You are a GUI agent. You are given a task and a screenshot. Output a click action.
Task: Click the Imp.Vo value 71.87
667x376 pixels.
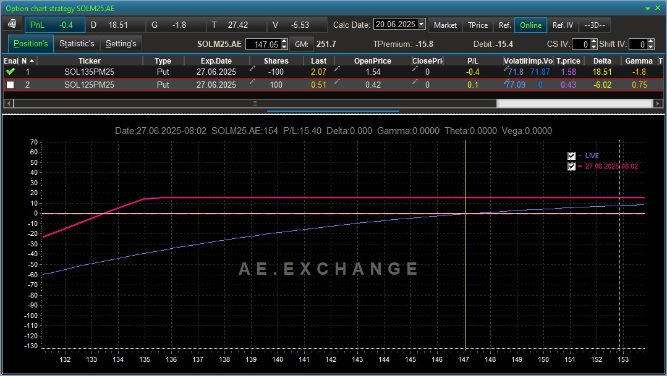[540, 72]
